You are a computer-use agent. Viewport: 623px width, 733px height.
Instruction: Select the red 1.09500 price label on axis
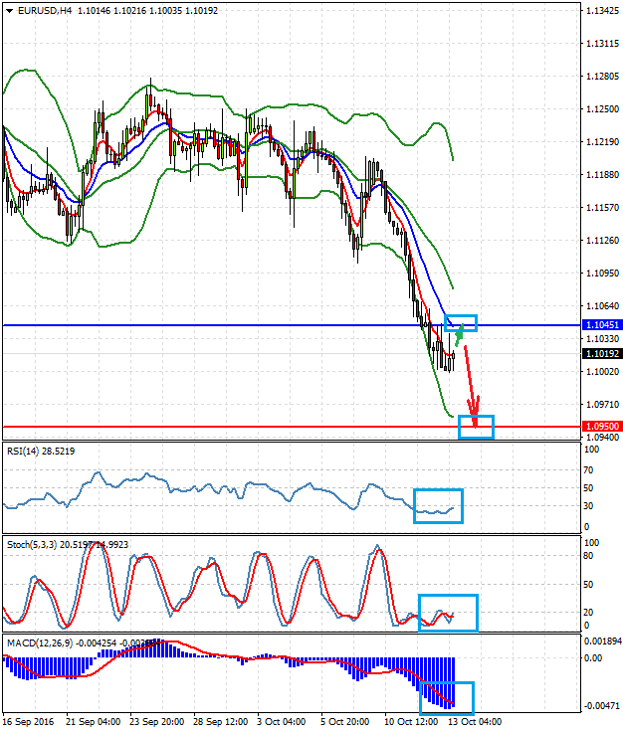(x=600, y=427)
